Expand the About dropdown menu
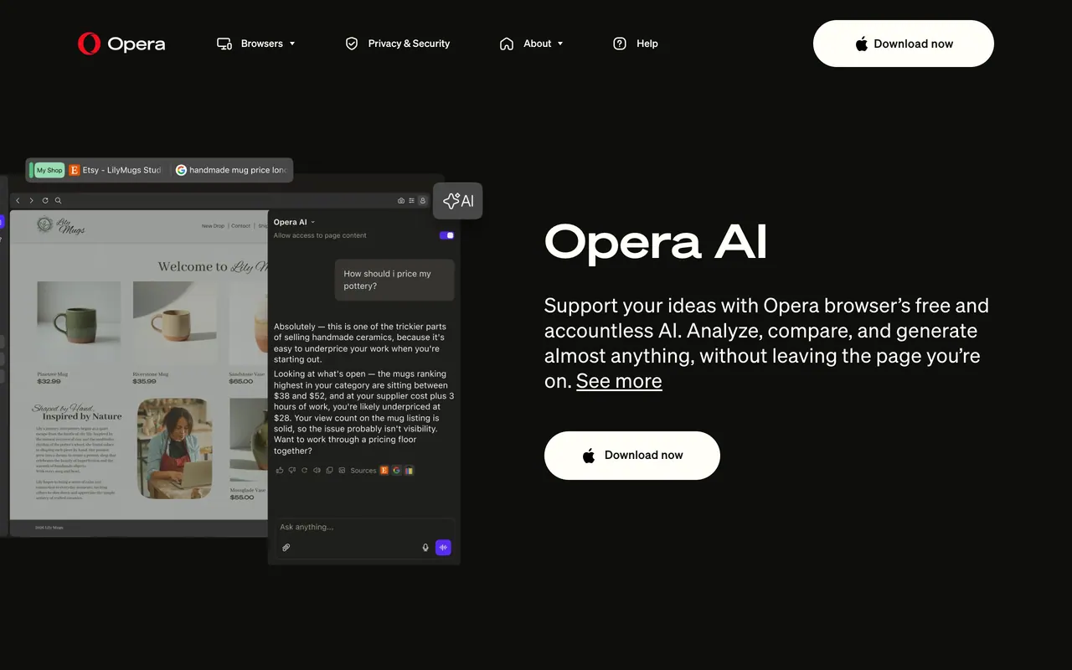Viewport: 1072px width, 670px height. [532, 44]
